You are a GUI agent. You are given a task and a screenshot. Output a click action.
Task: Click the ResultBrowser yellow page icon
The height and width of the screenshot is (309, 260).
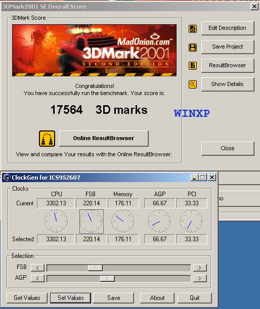coord(193,66)
